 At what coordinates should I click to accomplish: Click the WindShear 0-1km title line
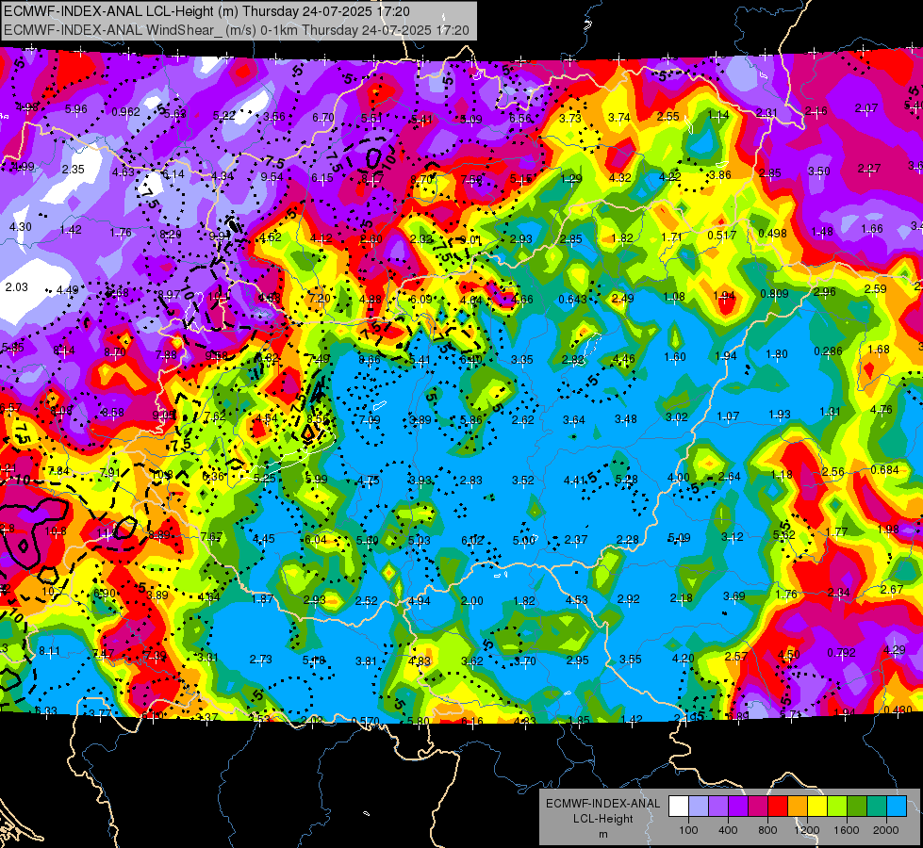pos(236,30)
